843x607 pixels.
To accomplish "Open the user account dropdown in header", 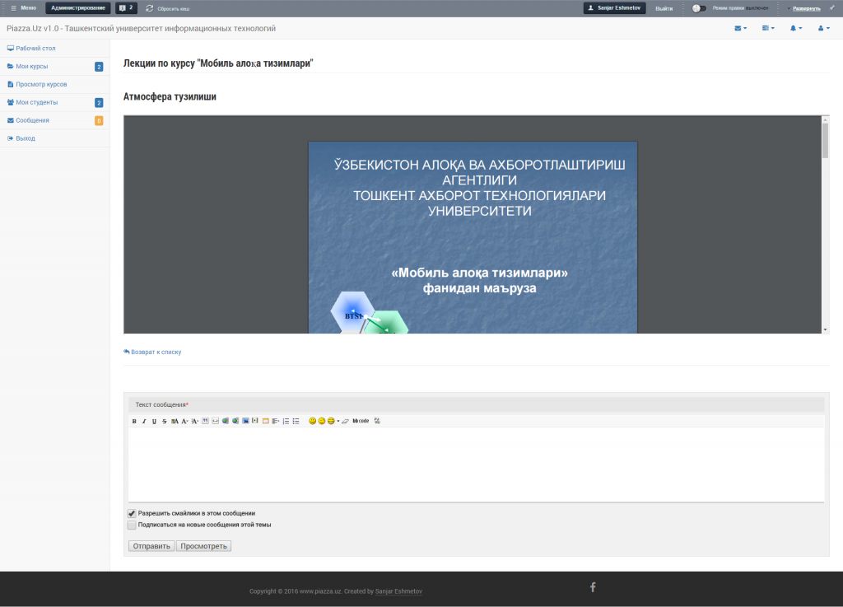I will pyautogui.click(x=823, y=28).
